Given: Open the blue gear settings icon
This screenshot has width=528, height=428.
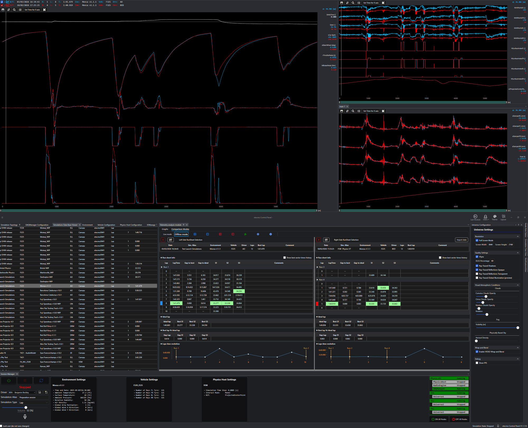Looking at the screenshot, I should coord(258,234).
